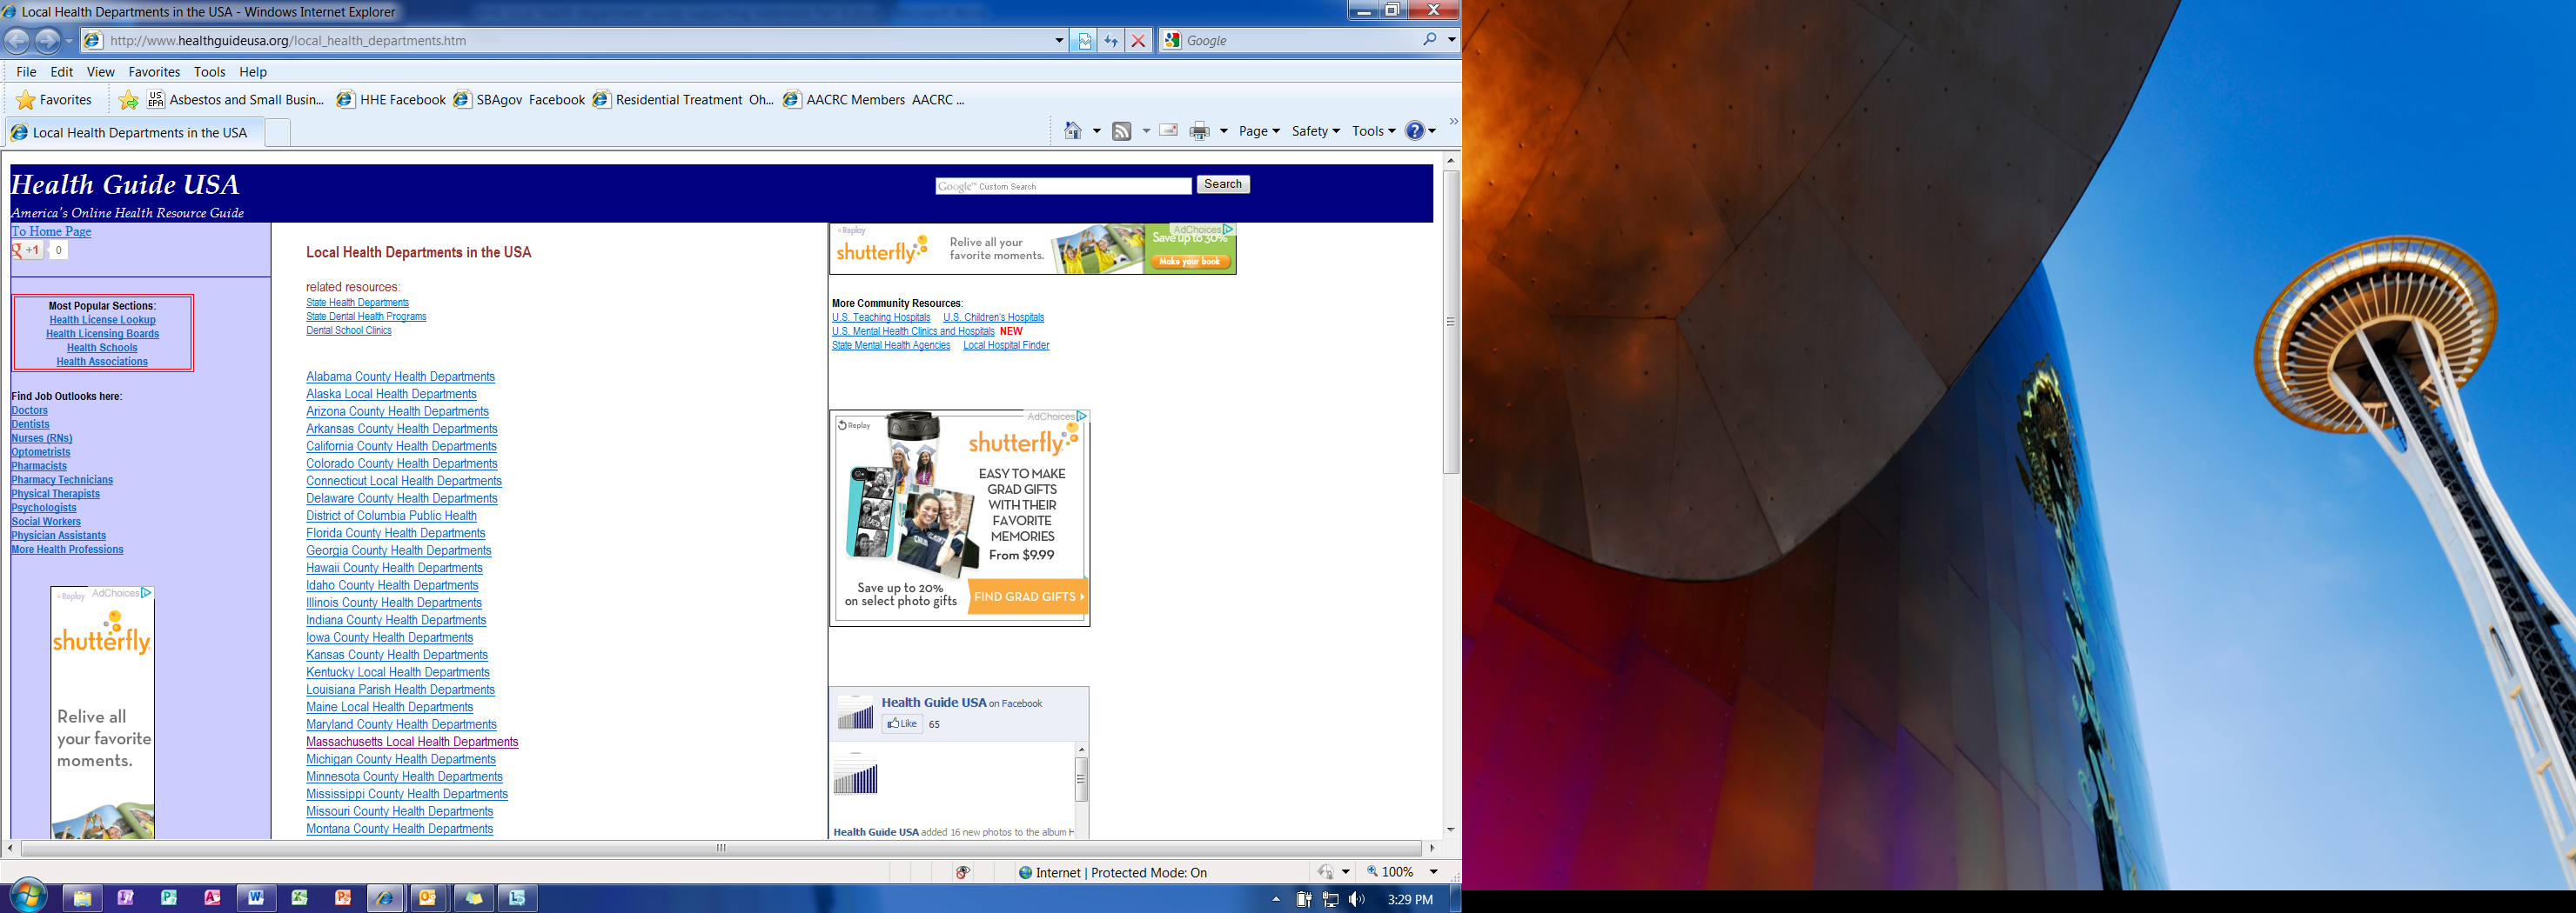Open State Dental Health Programs link

pos(366,317)
